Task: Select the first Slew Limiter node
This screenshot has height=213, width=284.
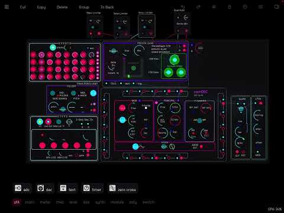Action: [95, 26]
